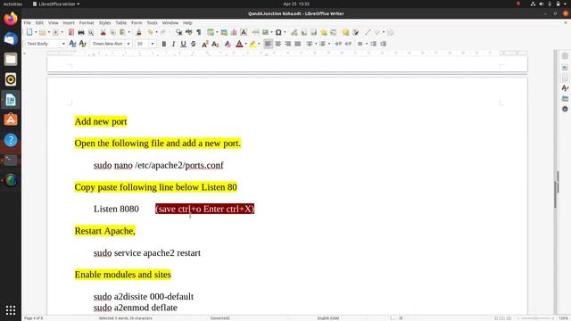
Task: Toggle Superscript
Action: (x=205, y=44)
